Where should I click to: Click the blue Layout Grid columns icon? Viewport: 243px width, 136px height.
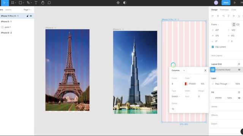(x=213, y=70)
